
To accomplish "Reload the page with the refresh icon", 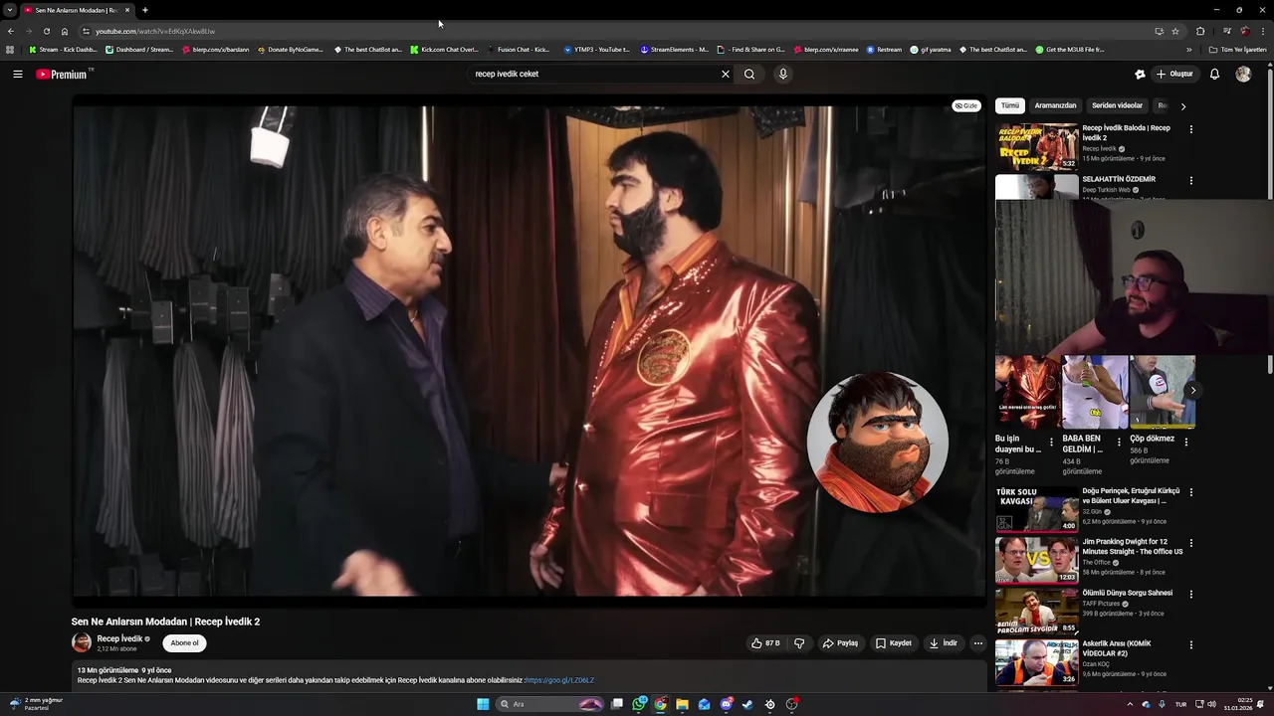I will [x=46, y=31].
